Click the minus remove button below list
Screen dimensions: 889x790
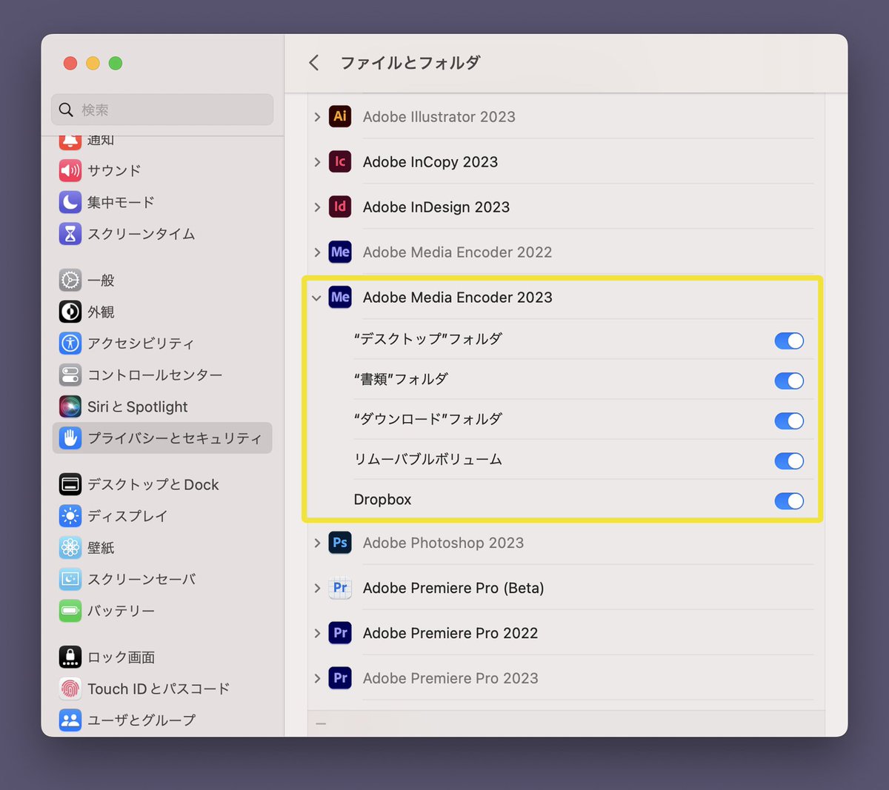pos(321,723)
